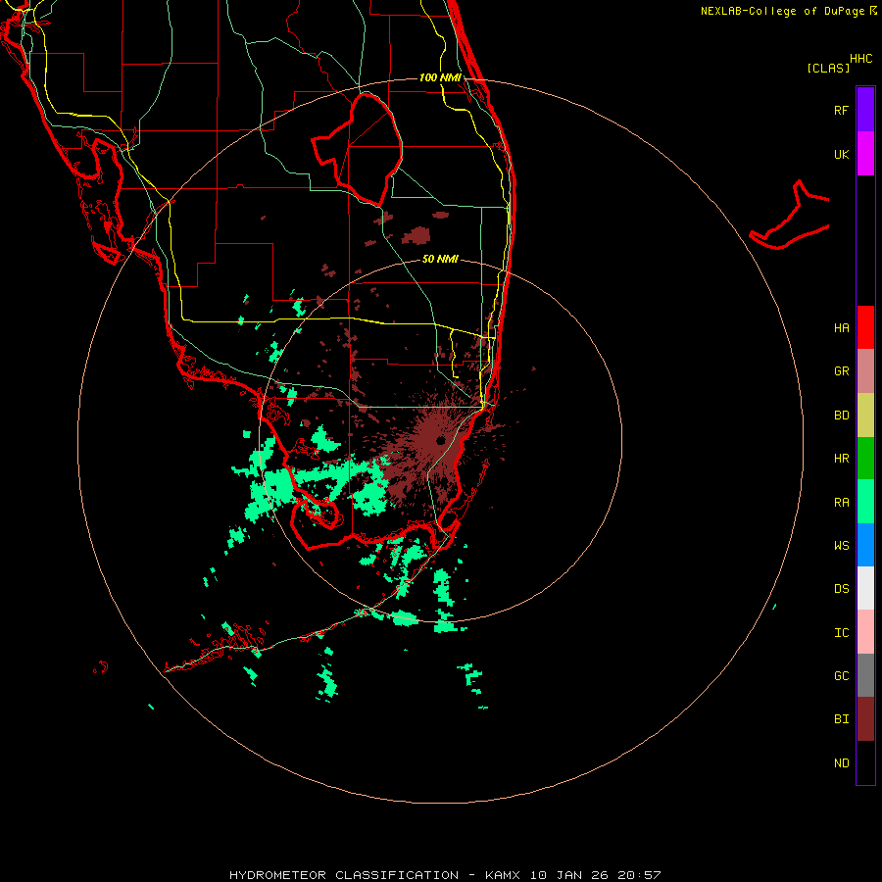Click the GR pink legend swatch
Image resolution: width=882 pixels, height=882 pixels.
[865, 371]
